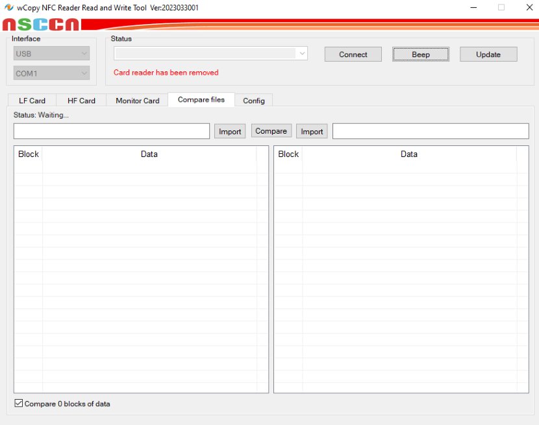Click the NSCCN logo banner
This screenshot has width=539, height=425.
point(40,25)
